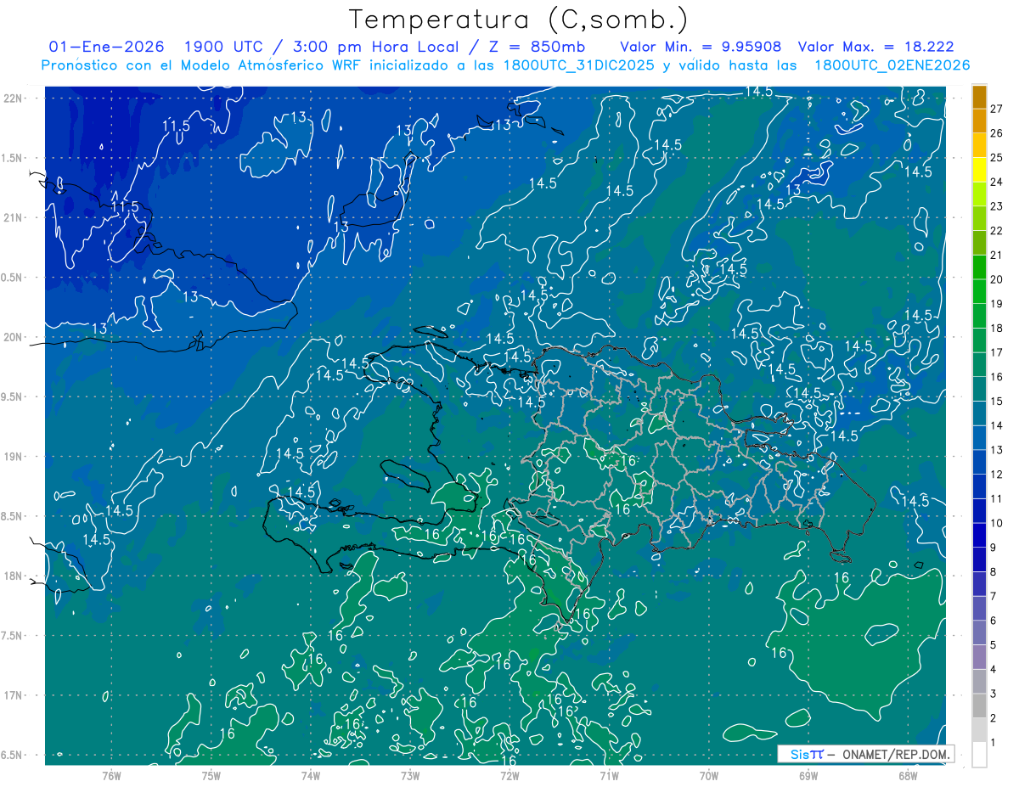Click the "74W" longitude label
The image size is (1019, 787).
coord(310,775)
